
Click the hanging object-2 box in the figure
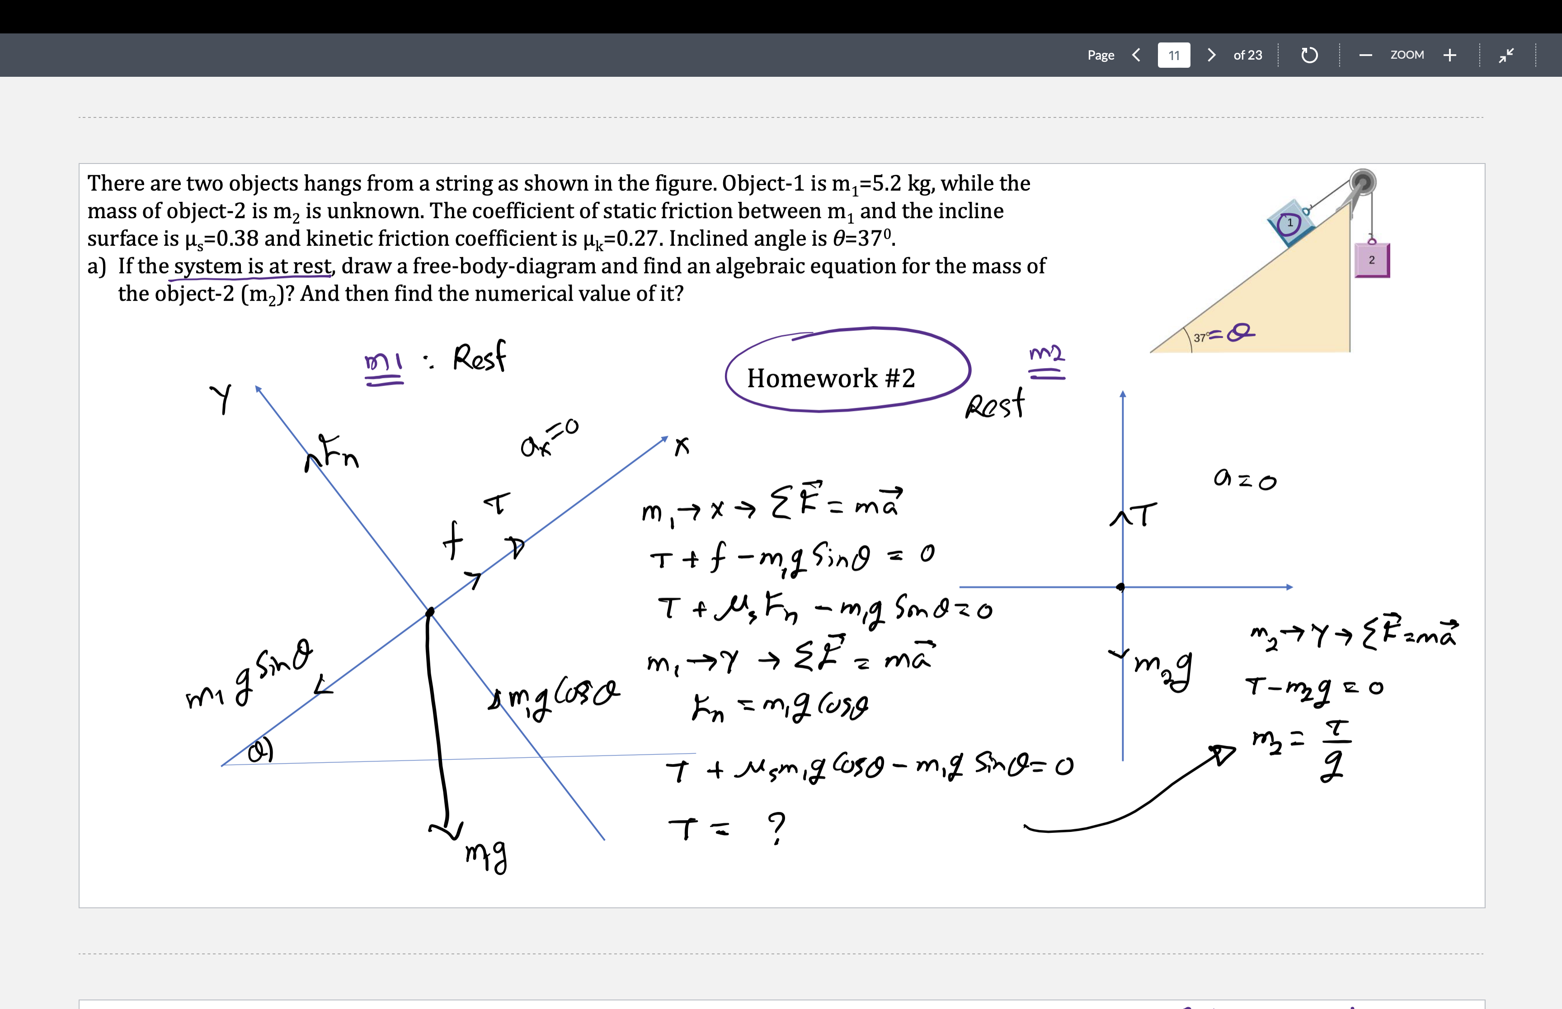[x=1372, y=259]
